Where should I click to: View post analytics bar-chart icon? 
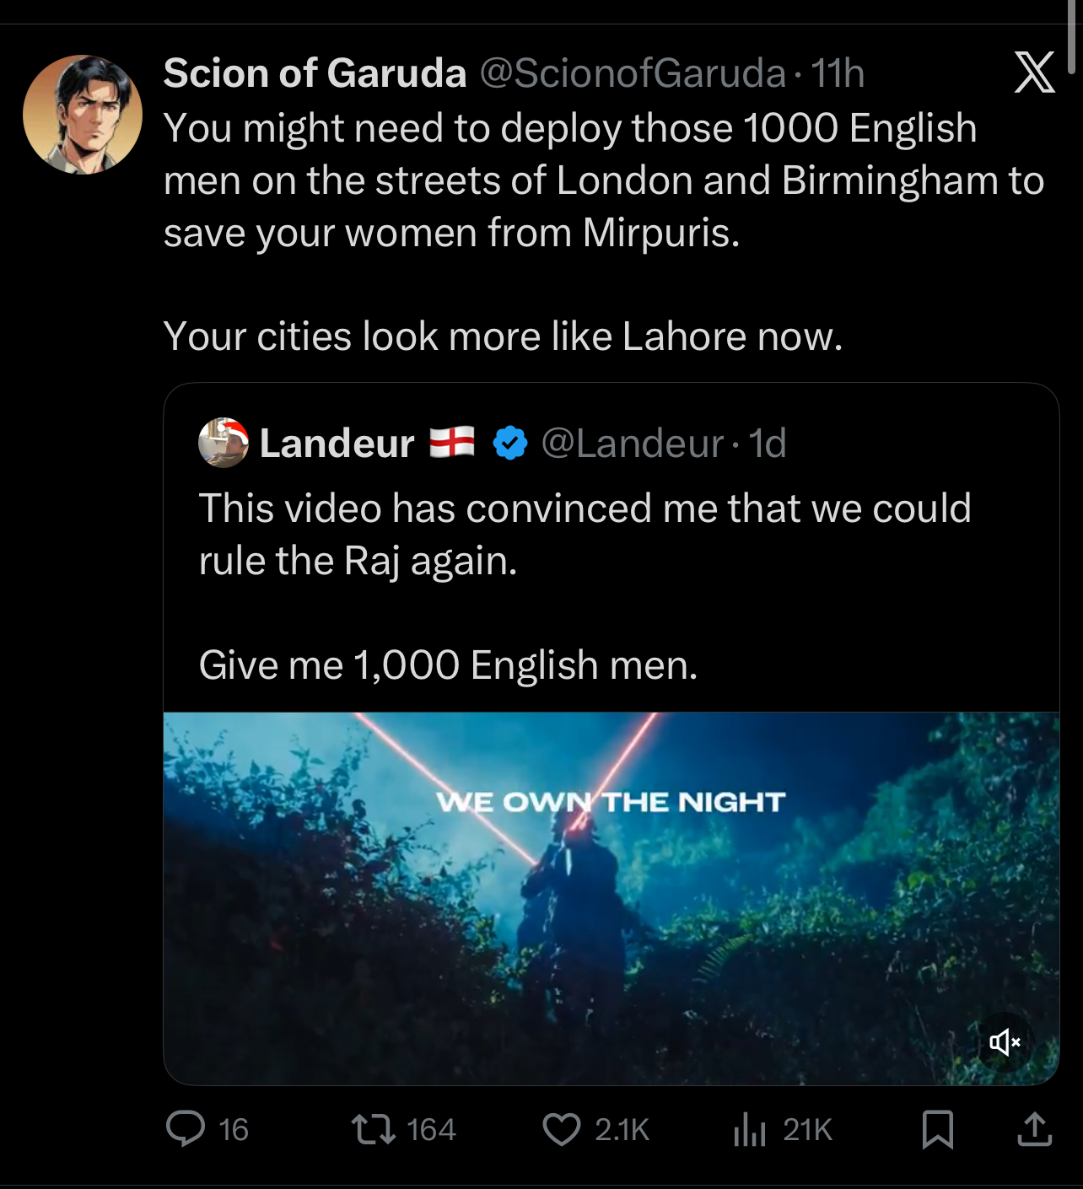(749, 1129)
